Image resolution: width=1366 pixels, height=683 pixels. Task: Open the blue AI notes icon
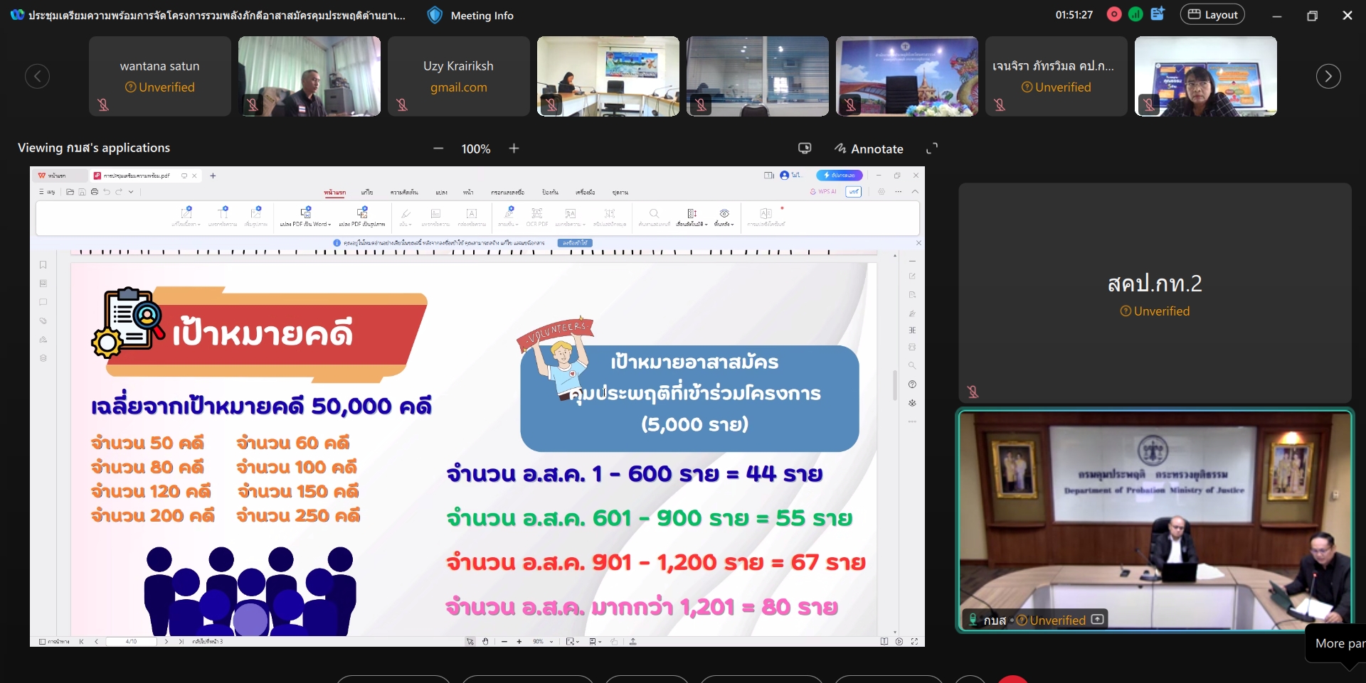coord(1158,14)
